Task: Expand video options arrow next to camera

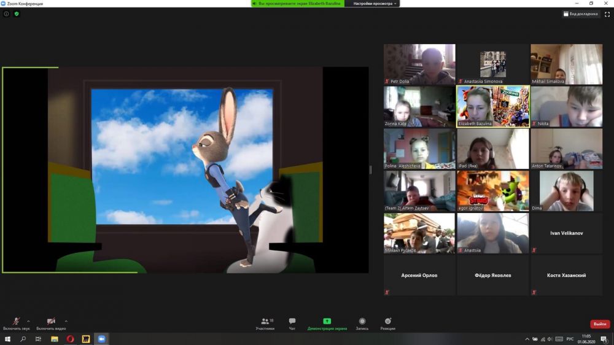Action: point(66,321)
